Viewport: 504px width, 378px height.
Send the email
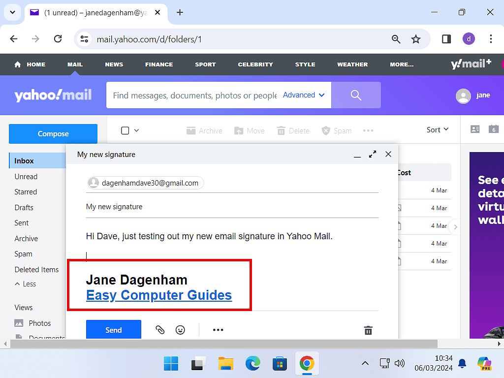113,330
